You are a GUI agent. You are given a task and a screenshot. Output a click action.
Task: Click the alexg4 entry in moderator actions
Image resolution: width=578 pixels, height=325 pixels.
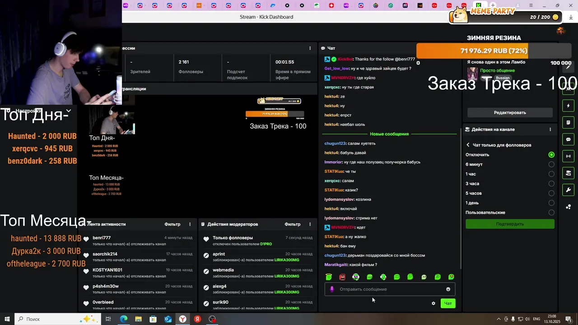click(x=219, y=286)
